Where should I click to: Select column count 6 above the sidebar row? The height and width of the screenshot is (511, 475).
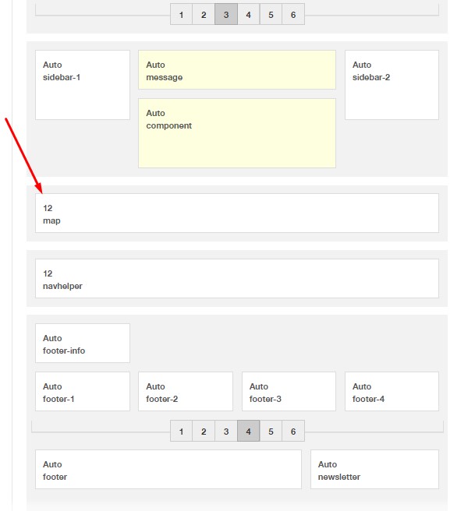click(x=293, y=14)
